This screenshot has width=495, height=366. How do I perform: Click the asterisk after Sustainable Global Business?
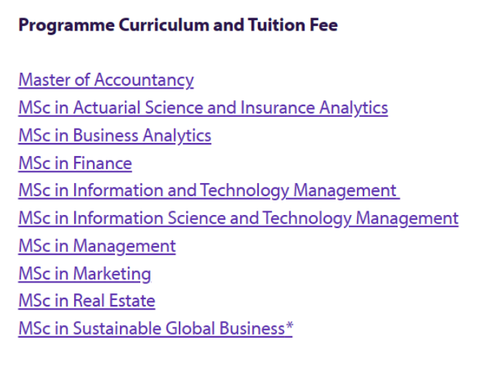coord(289,325)
